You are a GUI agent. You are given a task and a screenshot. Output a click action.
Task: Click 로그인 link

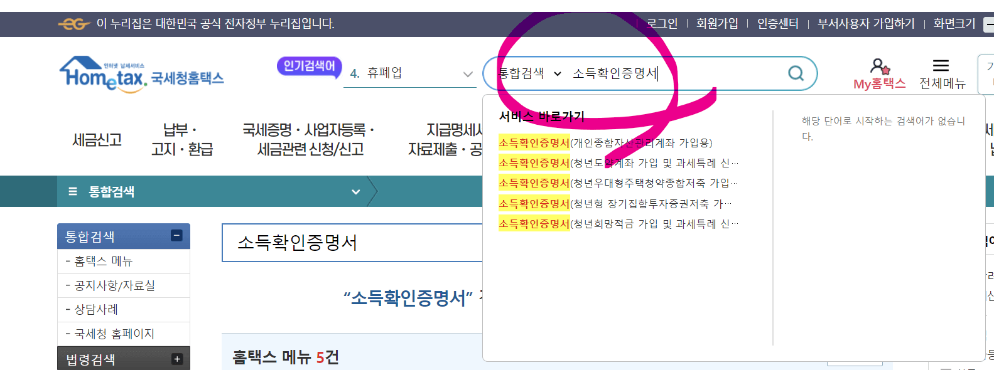pyautogui.click(x=662, y=24)
